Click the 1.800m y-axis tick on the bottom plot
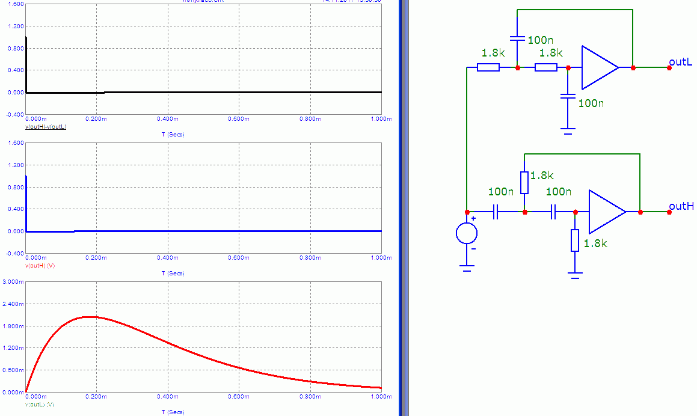The image size is (697, 416). click(x=13, y=326)
